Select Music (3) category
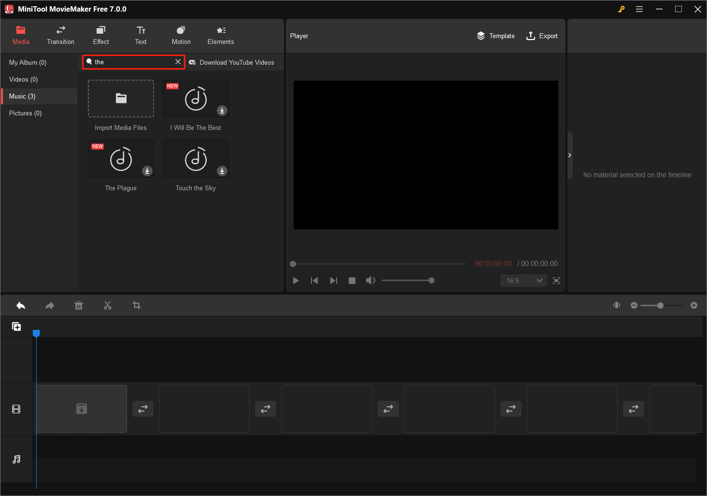 [39, 96]
